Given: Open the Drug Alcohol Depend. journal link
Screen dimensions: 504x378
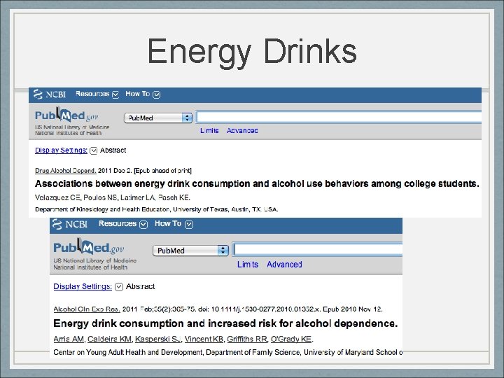Looking at the screenshot, I should (66, 171).
